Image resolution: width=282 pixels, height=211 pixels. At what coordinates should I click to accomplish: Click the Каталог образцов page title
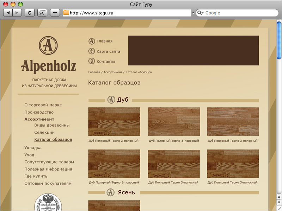[x=114, y=83]
